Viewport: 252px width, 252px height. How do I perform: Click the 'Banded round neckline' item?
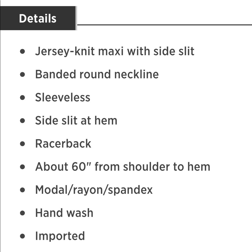[97, 74]
